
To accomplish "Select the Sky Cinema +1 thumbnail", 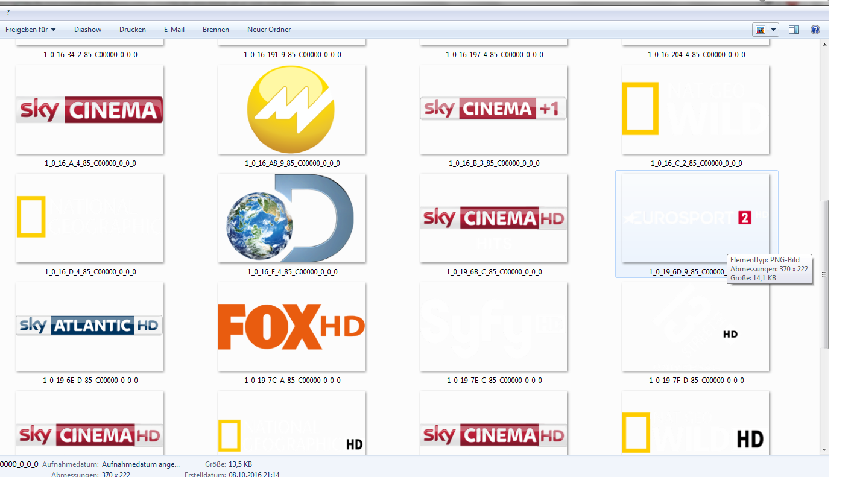I will 493,110.
